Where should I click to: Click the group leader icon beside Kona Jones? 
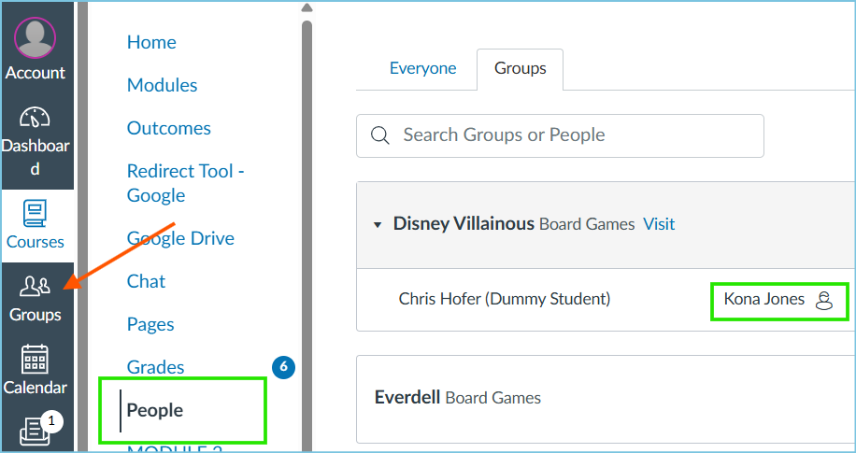click(823, 300)
